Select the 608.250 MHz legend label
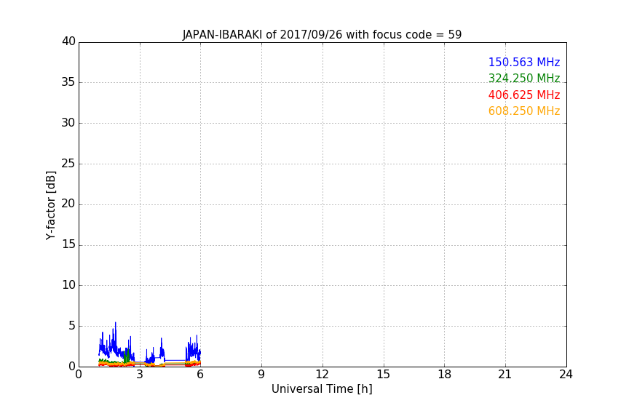629x419 pixels. pos(524,111)
